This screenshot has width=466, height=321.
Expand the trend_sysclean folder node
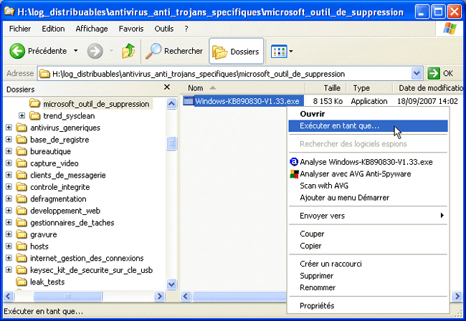click(x=22, y=115)
